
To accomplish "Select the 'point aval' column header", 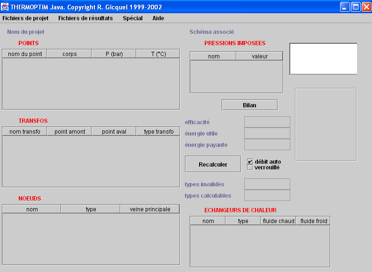I will click(x=114, y=131).
